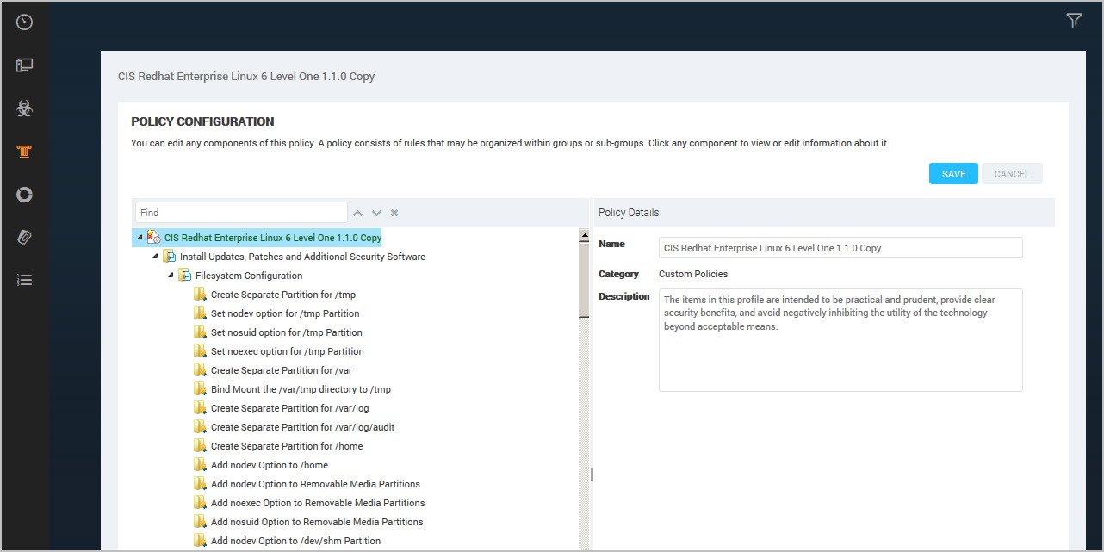Viewport: 1104px width, 552px height.
Task: Open the list icon in sidebar
Action: (x=24, y=280)
